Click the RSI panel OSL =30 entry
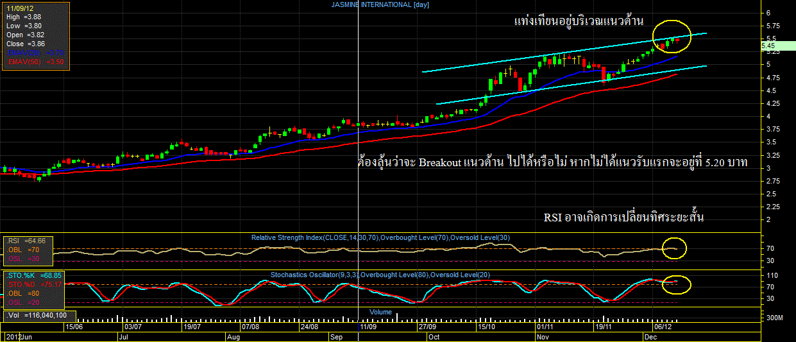Image resolution: width=796 pixels, height=342 pixels. 22,259
